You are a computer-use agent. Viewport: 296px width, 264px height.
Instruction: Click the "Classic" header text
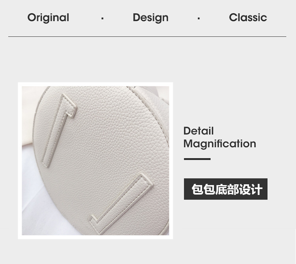pyautogui.click(x=248, y=17)
